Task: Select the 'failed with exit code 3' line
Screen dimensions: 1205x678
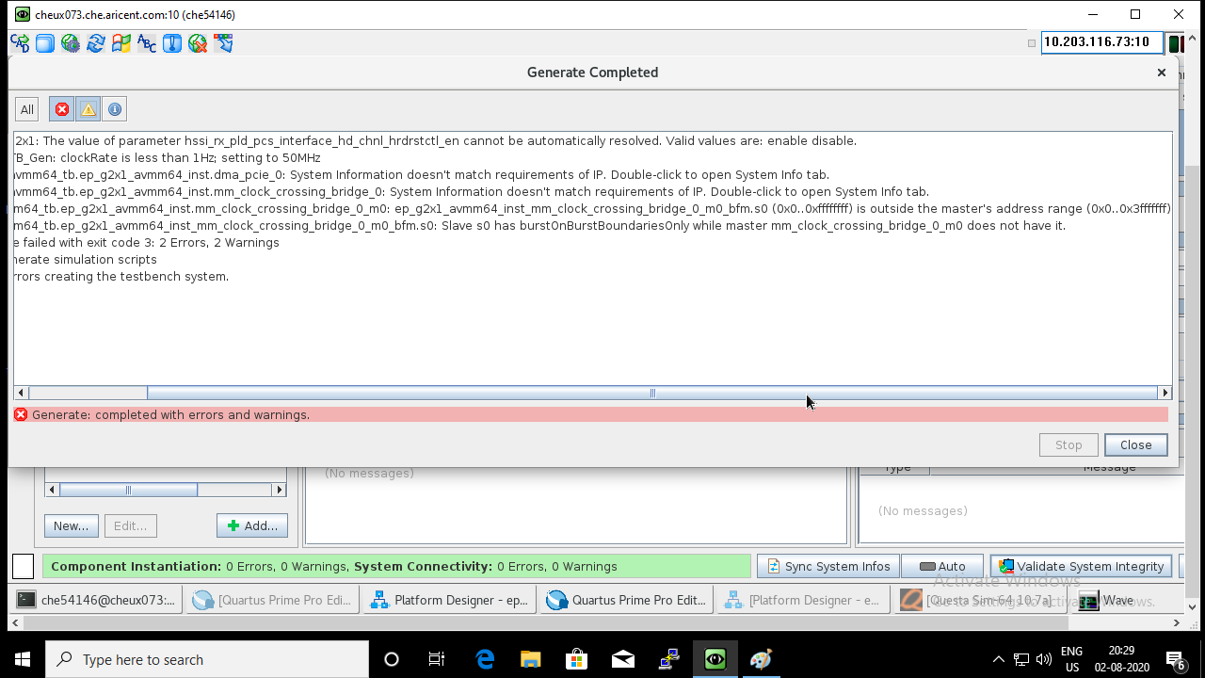Action: [x=146, y=243]
